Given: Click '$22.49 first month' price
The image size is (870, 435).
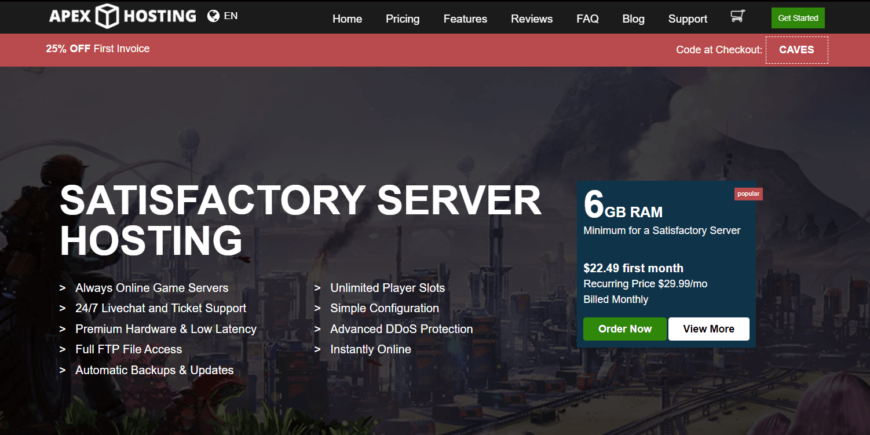Looking at the screenshot, I should click(x=633, y=268).
